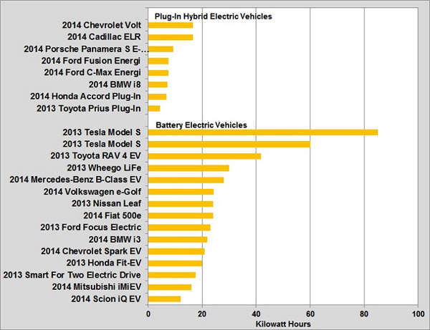Click the 2014 Scion iQ EV label

106,299
